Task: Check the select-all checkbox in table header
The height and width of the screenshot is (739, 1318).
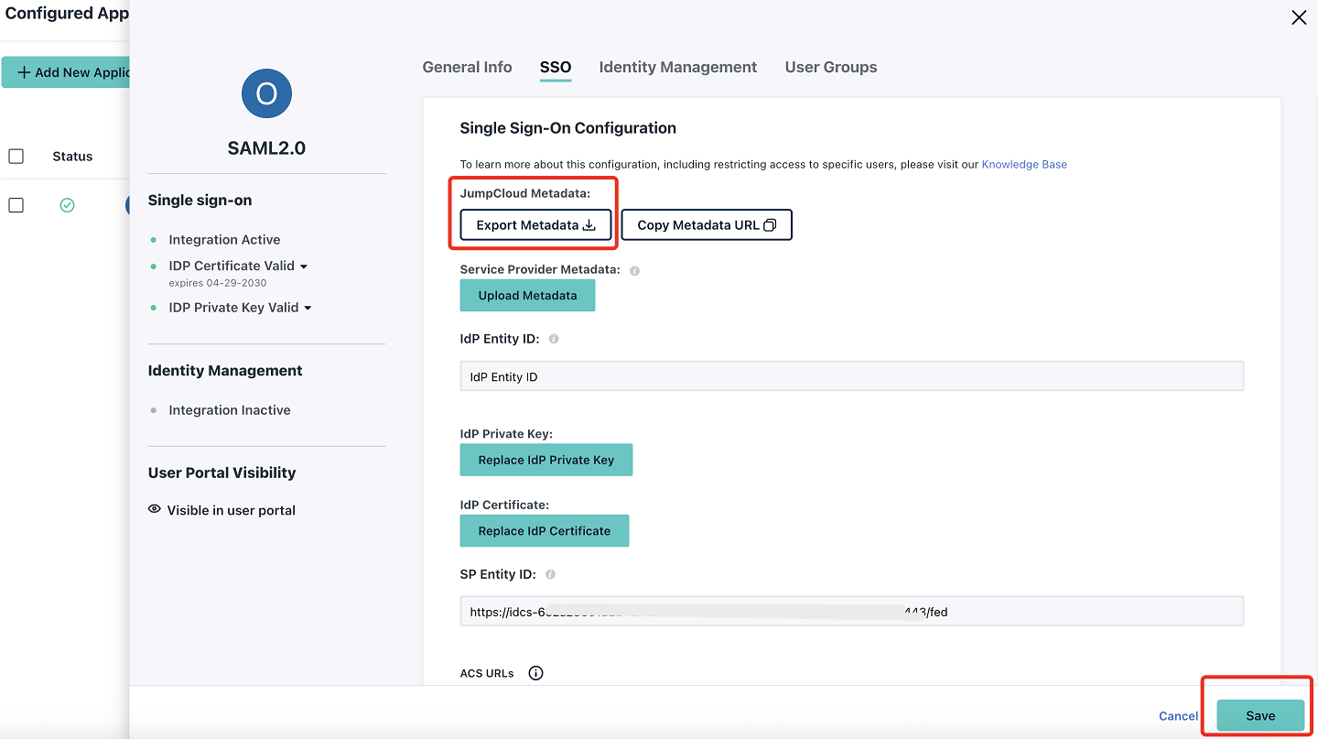Action: pos(16,157)
